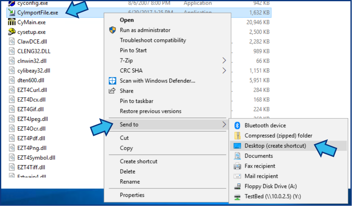The width and height of the screenshot is (352, 206).
Task: Click the EZT4Tiff.dll file icon
Action: tap(12, 167)
